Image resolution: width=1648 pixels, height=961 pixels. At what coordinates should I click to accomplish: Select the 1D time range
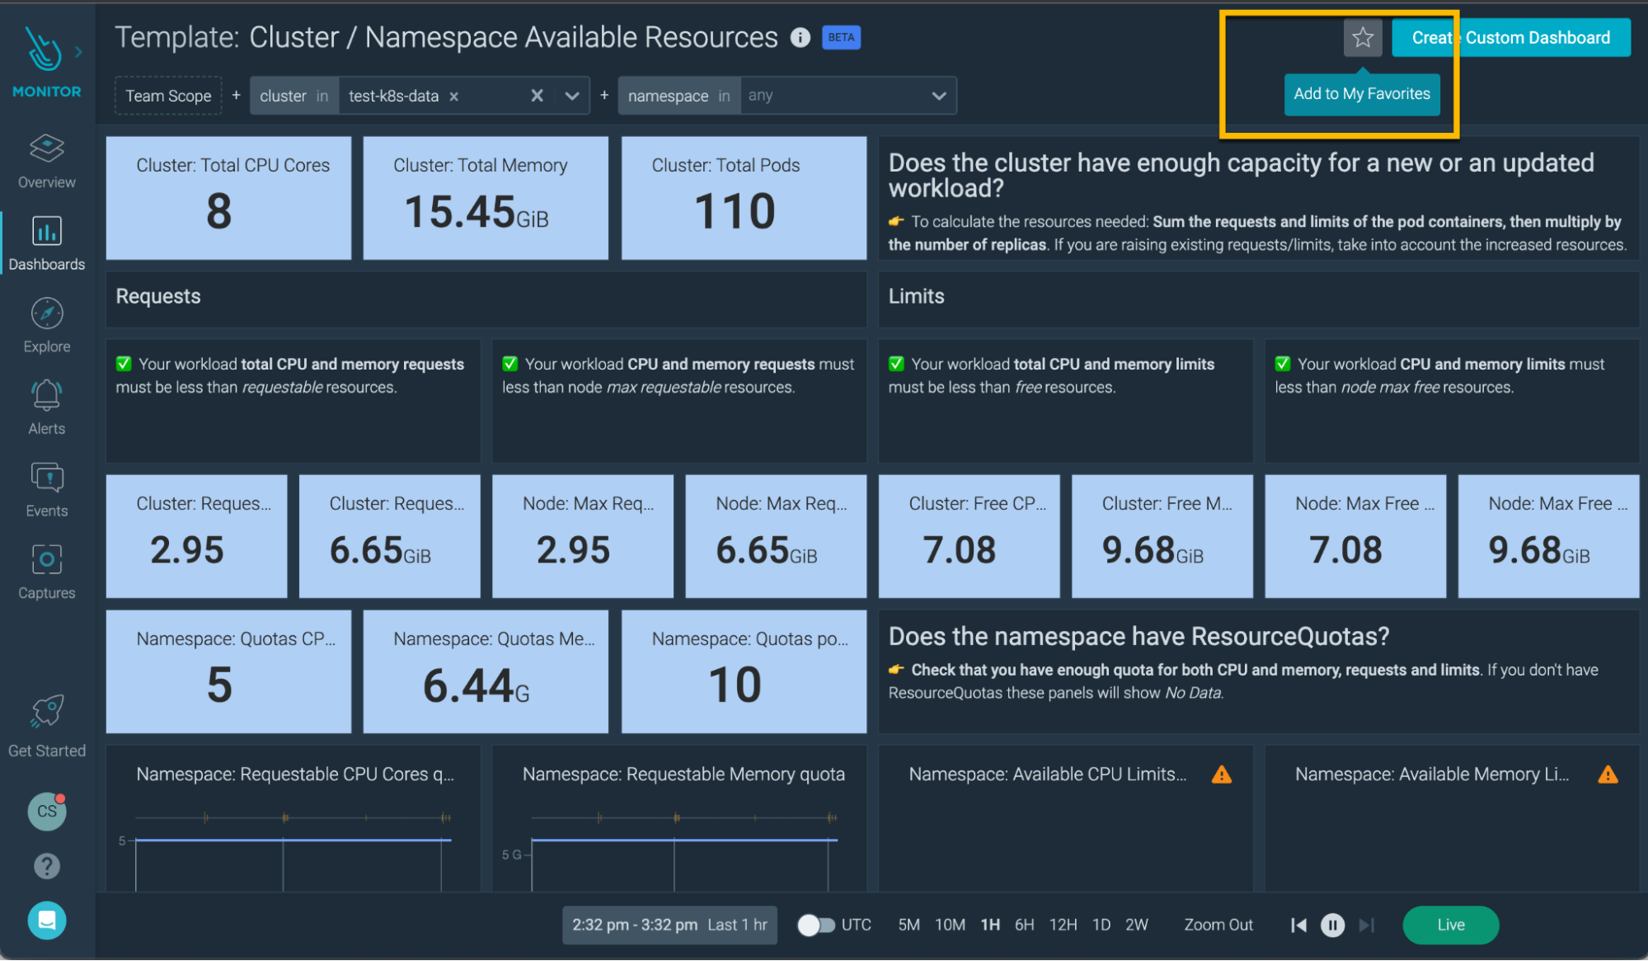coord(1101,925)
